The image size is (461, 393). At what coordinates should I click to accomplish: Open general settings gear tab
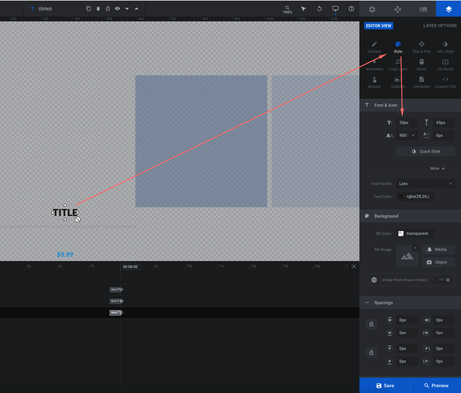(372, 9)
